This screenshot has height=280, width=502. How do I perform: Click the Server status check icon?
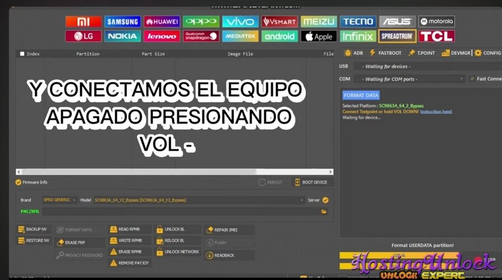tap(325, 200)
